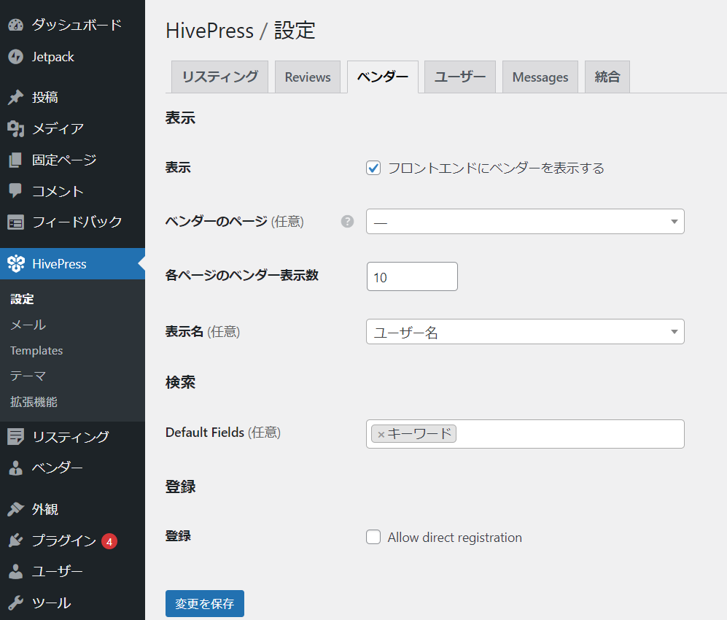Click the プラグイン plug icon
Viewport: 727px width, 620px height.
(x=16, y=541)
